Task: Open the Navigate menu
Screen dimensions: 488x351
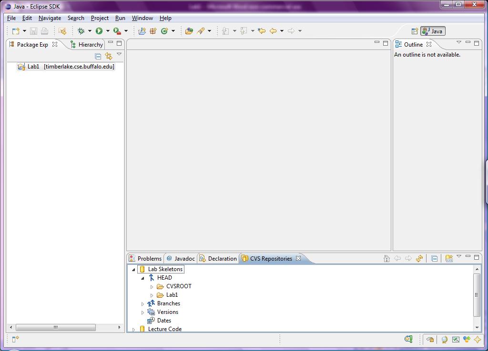Action: (50, 18)
